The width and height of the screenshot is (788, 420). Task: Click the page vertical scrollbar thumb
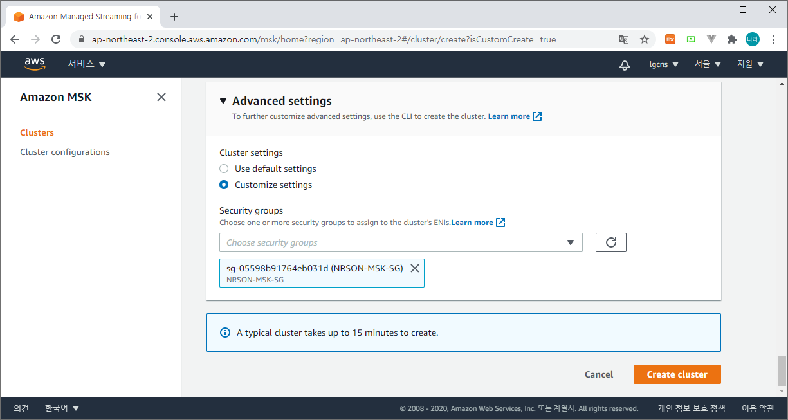[x=782, y=370]
